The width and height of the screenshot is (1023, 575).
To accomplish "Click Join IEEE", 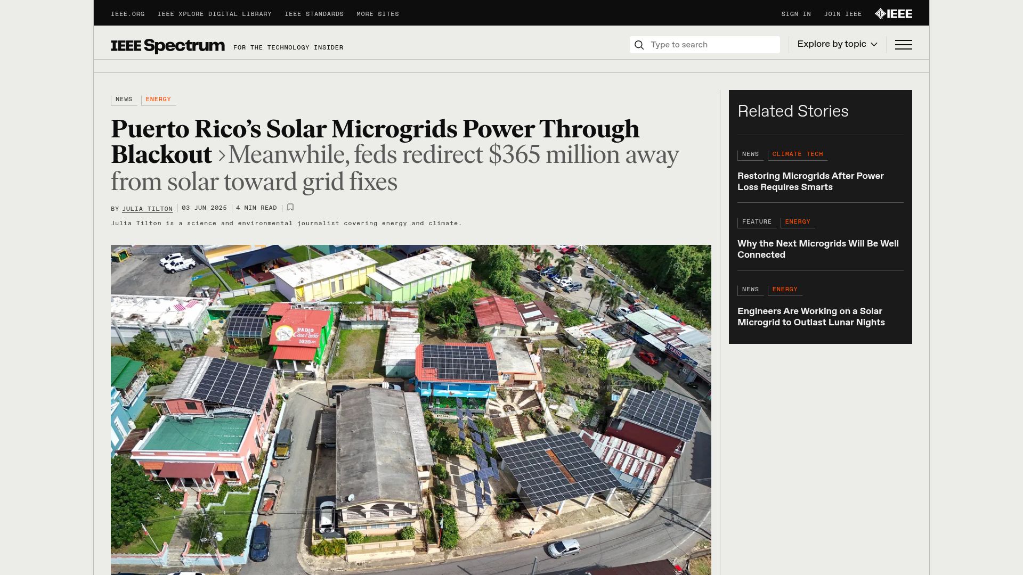I will point(843,14).
